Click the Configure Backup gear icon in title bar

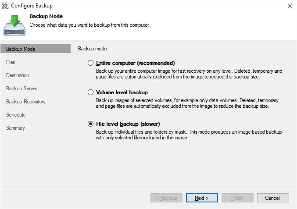click(5, 6)
